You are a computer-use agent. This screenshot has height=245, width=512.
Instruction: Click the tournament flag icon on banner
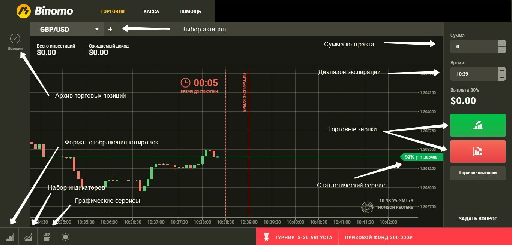[x=267, y=237]
